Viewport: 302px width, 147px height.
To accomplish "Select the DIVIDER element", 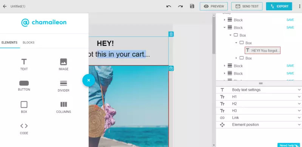I will tap(63, 86).
